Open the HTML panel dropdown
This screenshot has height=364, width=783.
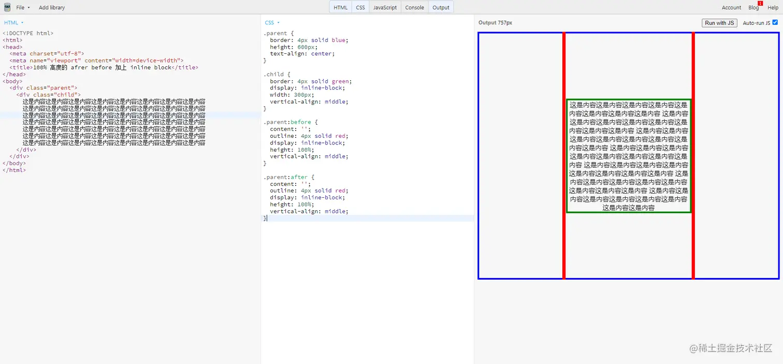pos(14,23)
